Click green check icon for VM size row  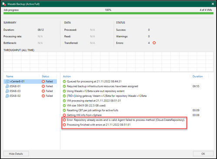coord(64,105)
